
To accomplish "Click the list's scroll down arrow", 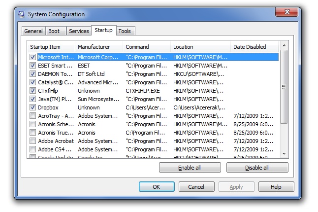I will (284, 154).
